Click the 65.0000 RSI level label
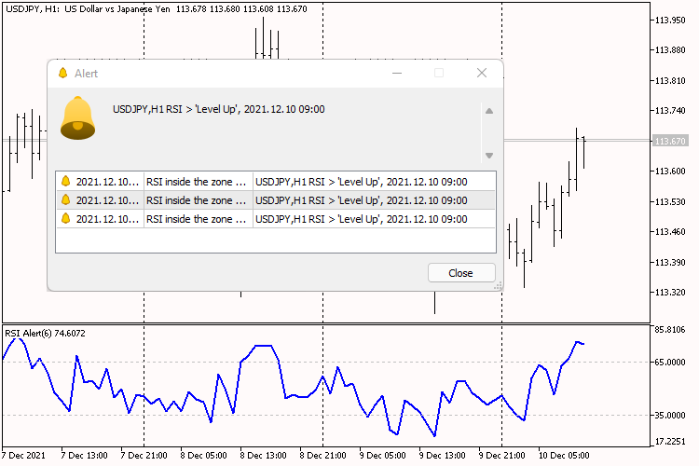Screen dimensions: 699x466 click(x=670, y=363)
